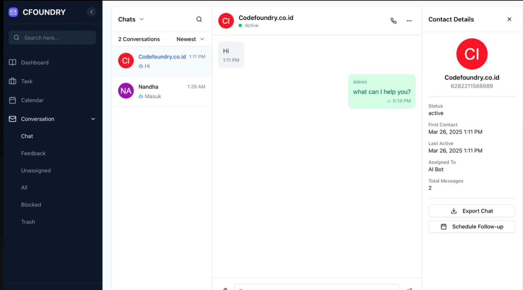Click the search icon in Chats panel
Viewport: 523px width, 290px height.
tap(199, 19)
